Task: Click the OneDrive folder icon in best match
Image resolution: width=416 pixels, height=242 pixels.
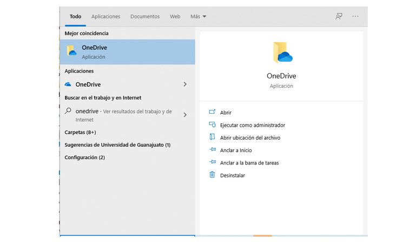Action: click(71, 51)
